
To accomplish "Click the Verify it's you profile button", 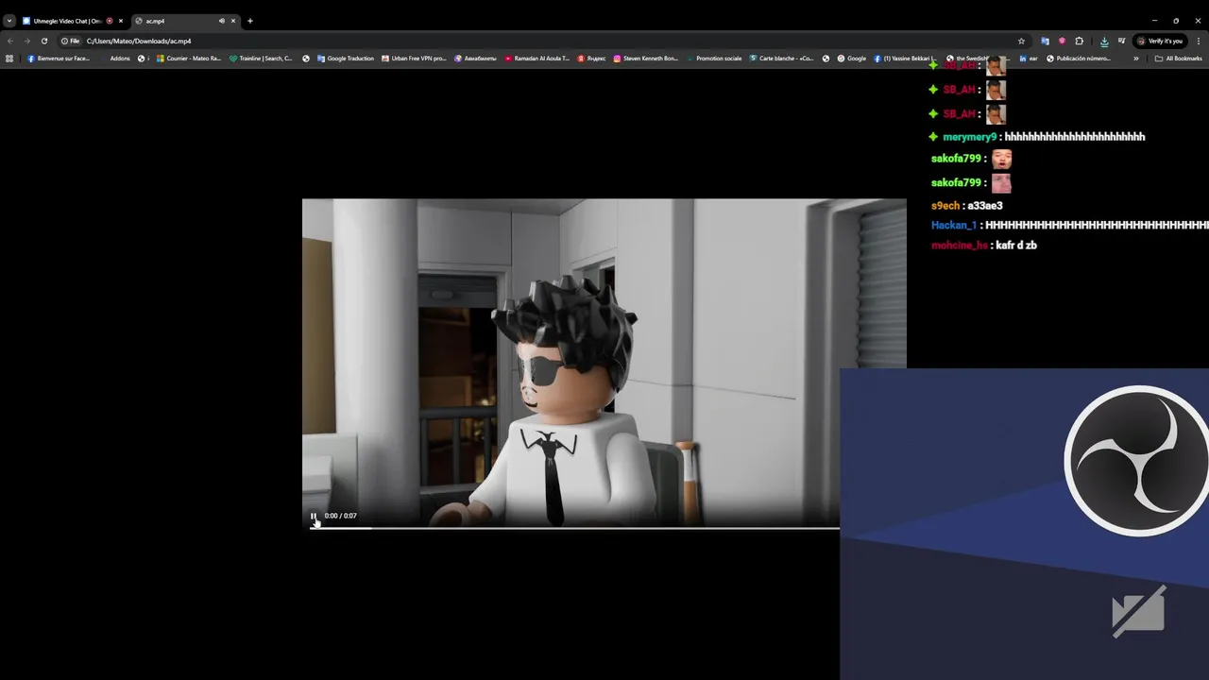I will [x=1160, y=41].
